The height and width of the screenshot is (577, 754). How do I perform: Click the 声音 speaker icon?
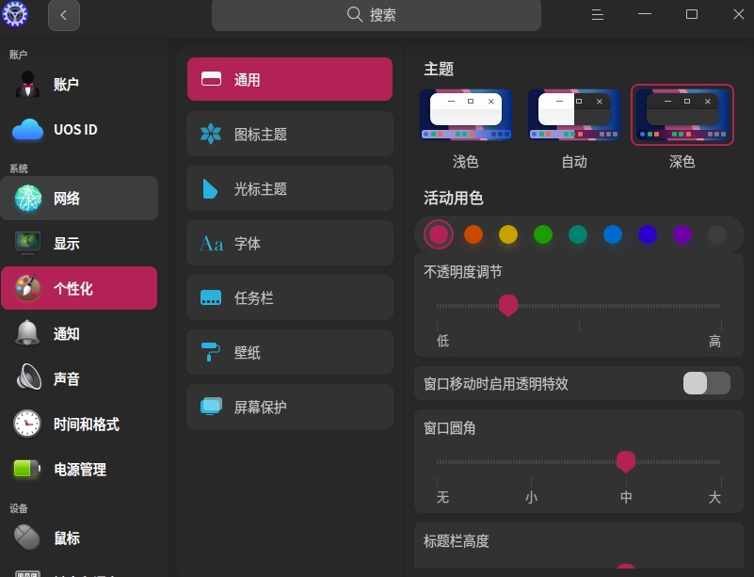coord(29,377)
